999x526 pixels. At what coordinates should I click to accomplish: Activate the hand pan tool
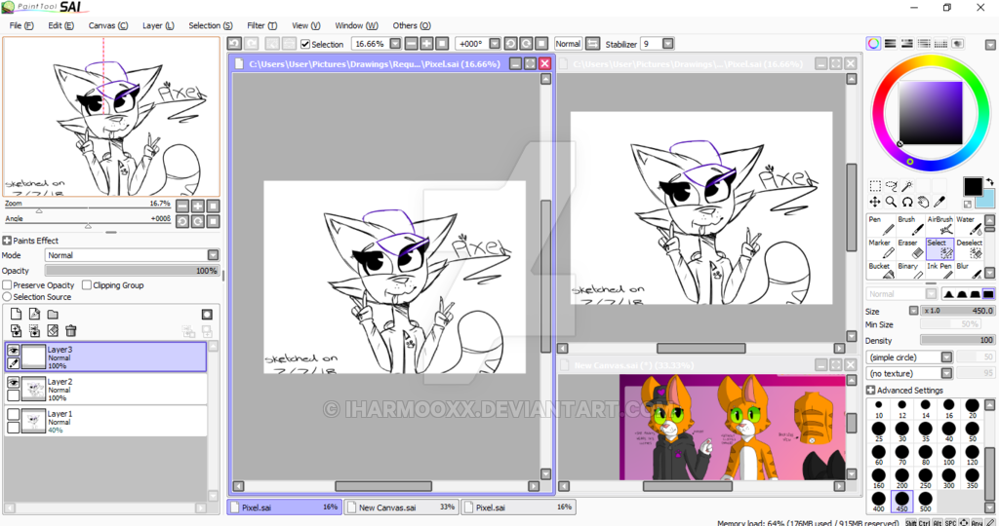point(923,202)
